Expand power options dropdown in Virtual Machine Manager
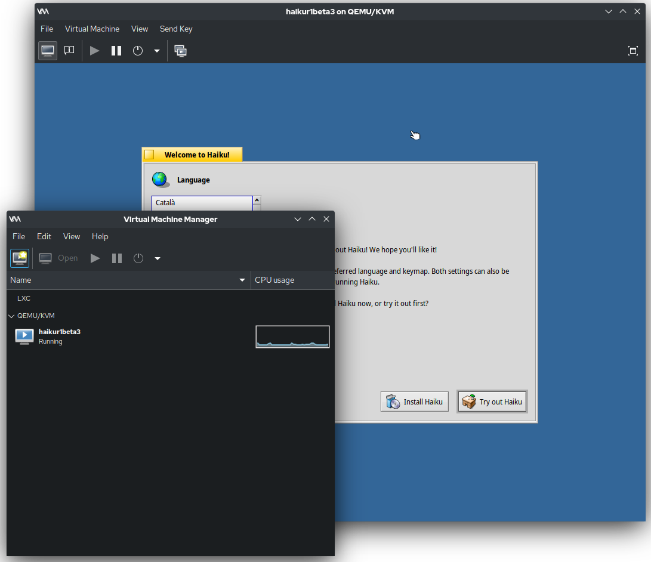Screen dimensions: 651x562 tap(158, 258)
